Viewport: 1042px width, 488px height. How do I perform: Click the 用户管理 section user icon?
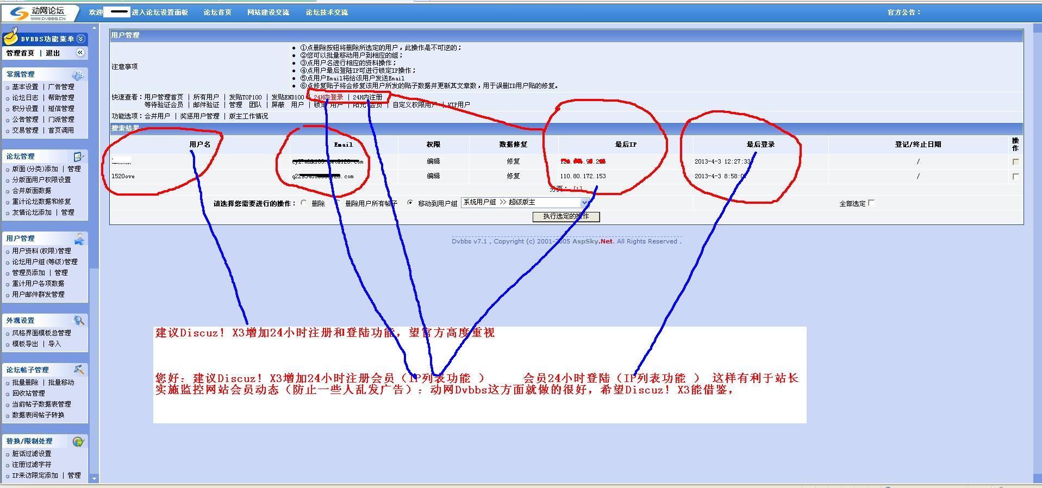79,239
